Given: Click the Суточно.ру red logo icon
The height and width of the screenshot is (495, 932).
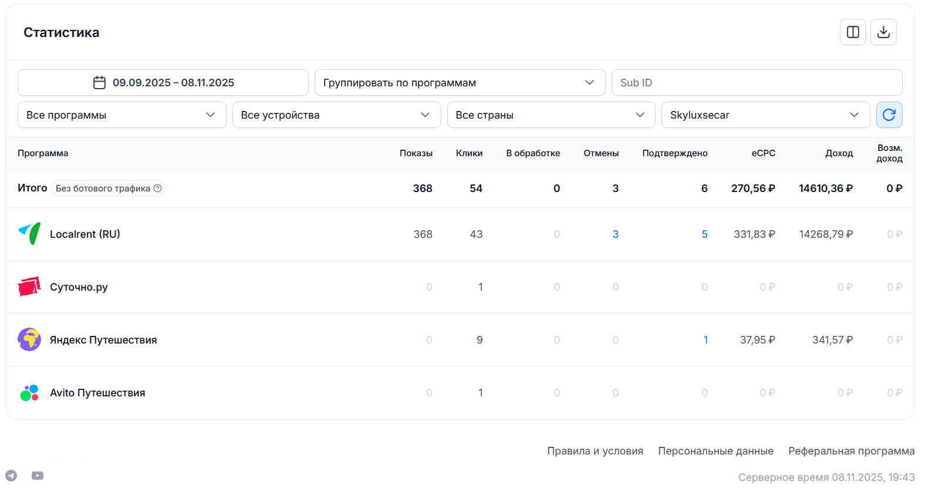Looking at the screenshot, I should [x=29, y=287].
